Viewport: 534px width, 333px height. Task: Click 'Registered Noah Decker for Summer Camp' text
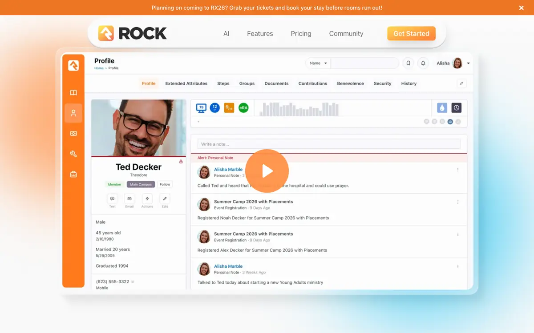tap(263, 218)
